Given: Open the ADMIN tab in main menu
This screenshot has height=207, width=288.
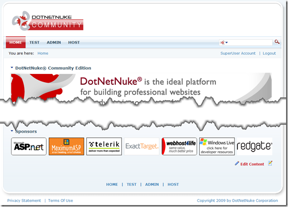Looking at the screenshot, I should (53, 42).
